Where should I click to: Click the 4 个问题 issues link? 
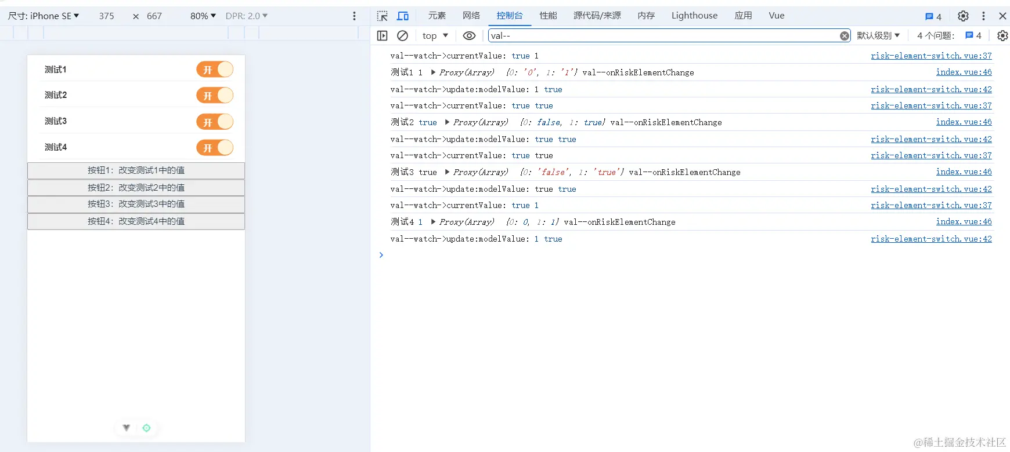949,36
